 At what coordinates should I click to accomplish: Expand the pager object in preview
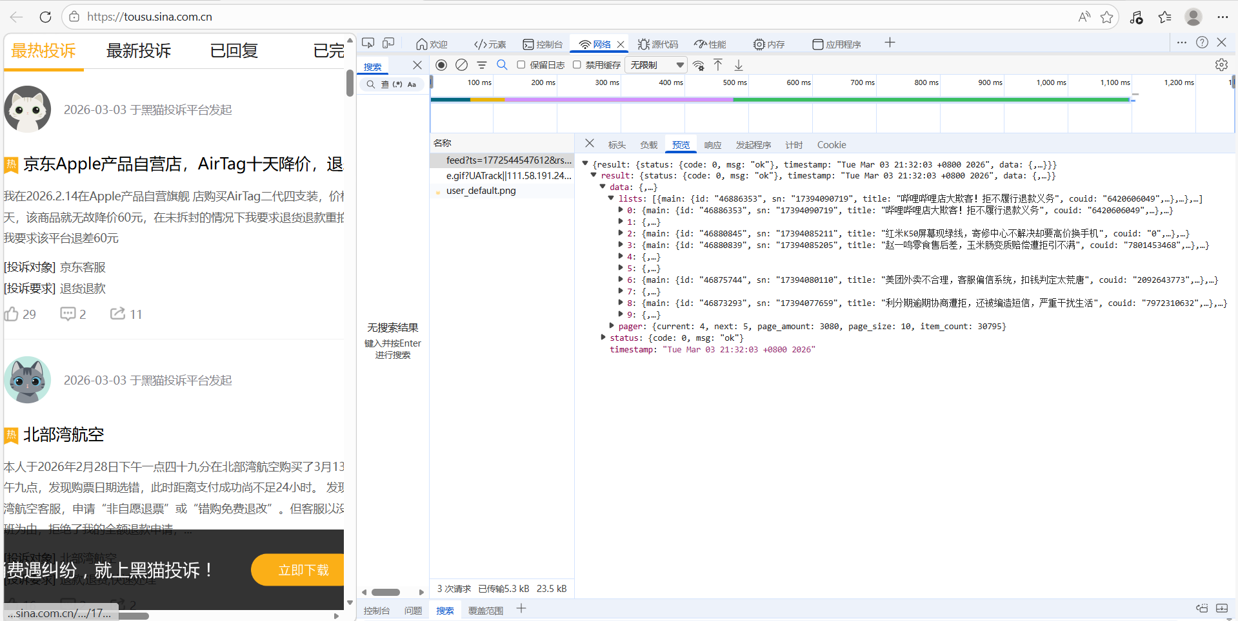pos(612,326)
